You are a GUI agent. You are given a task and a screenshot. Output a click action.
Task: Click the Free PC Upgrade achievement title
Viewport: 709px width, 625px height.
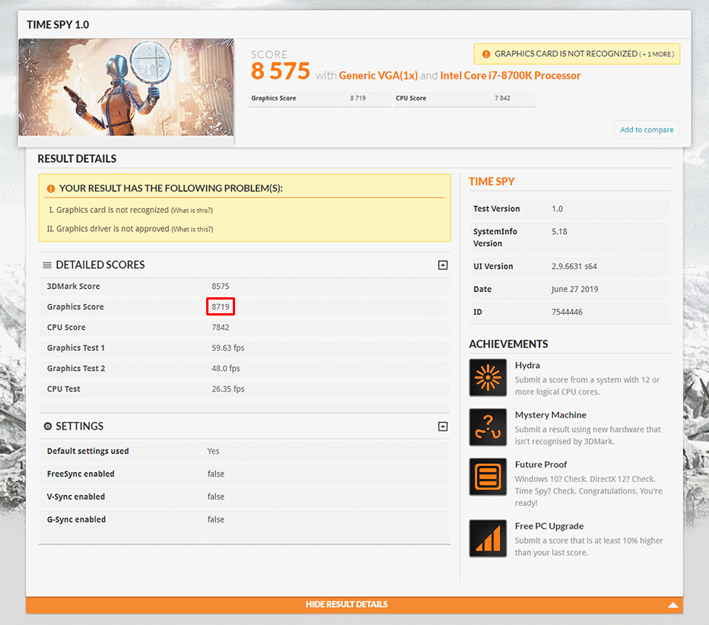pyautogui.click(x=549, y=526)
